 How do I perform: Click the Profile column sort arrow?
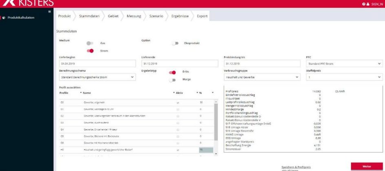pos(81,93)
